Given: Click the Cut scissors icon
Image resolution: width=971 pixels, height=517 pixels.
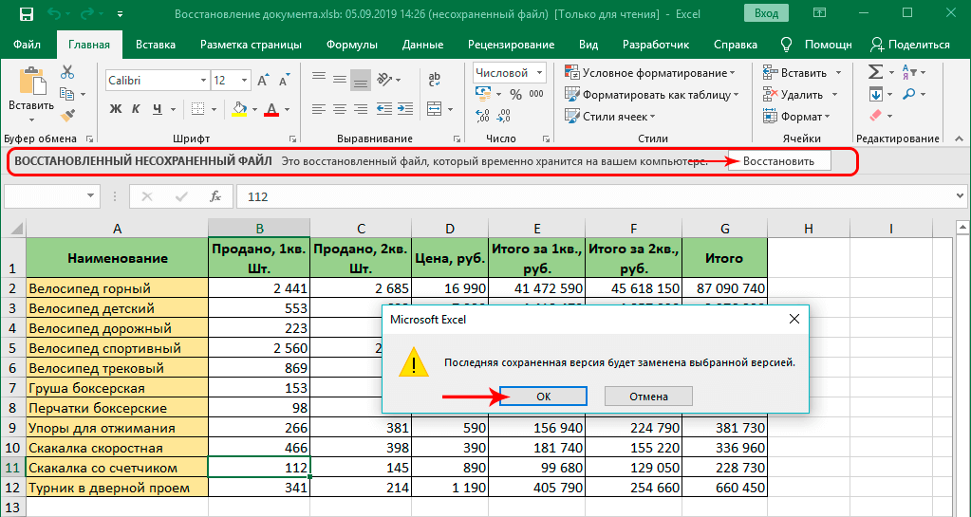Looking at the screenshot, I should pos(67,72).
